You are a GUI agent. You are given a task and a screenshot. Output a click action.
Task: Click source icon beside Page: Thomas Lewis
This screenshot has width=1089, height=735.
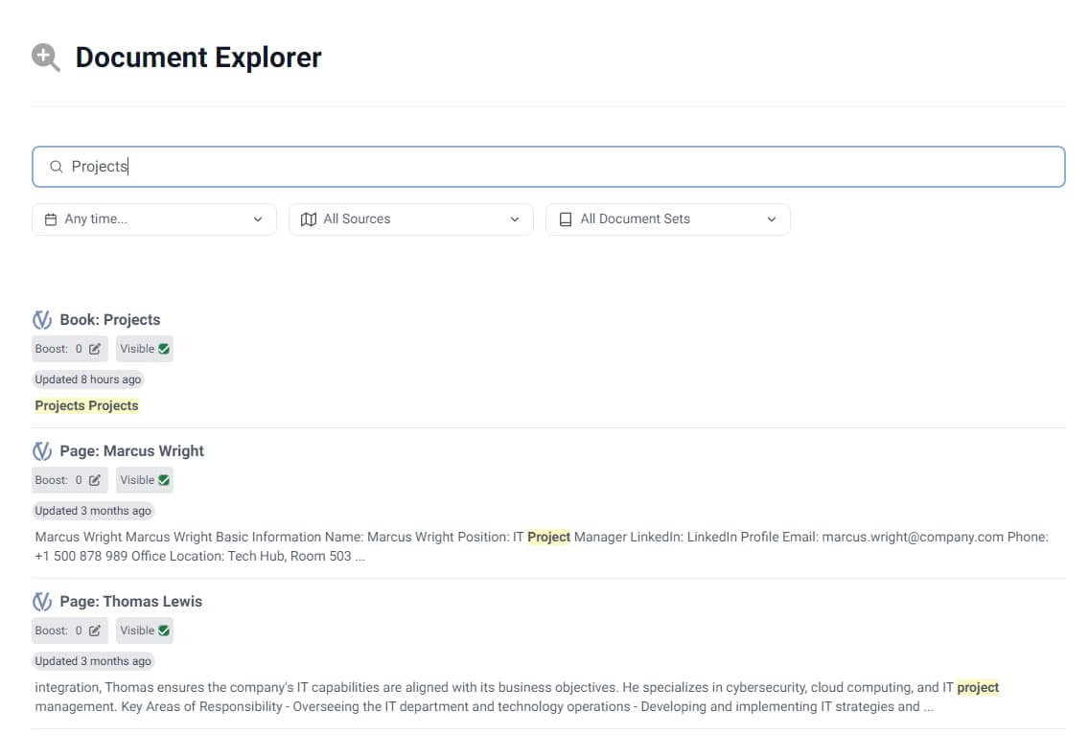click(42, 602)
